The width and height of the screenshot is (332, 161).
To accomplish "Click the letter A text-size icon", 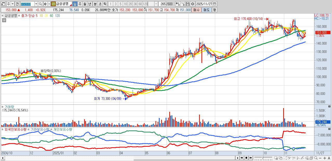I will 329,158.
